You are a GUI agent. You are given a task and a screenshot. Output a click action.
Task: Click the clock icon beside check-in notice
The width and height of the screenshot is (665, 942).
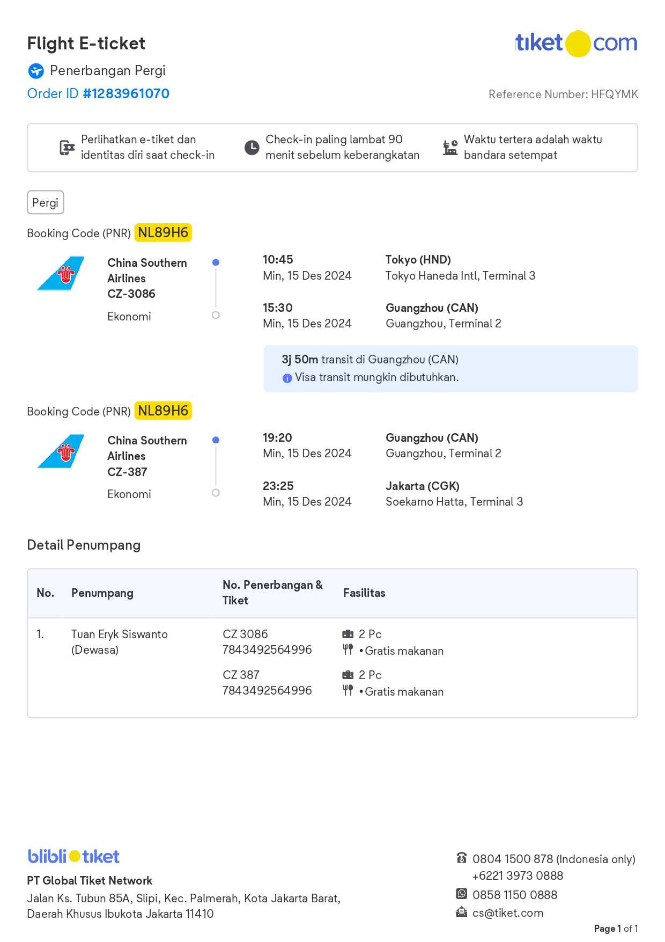(252, 148)
